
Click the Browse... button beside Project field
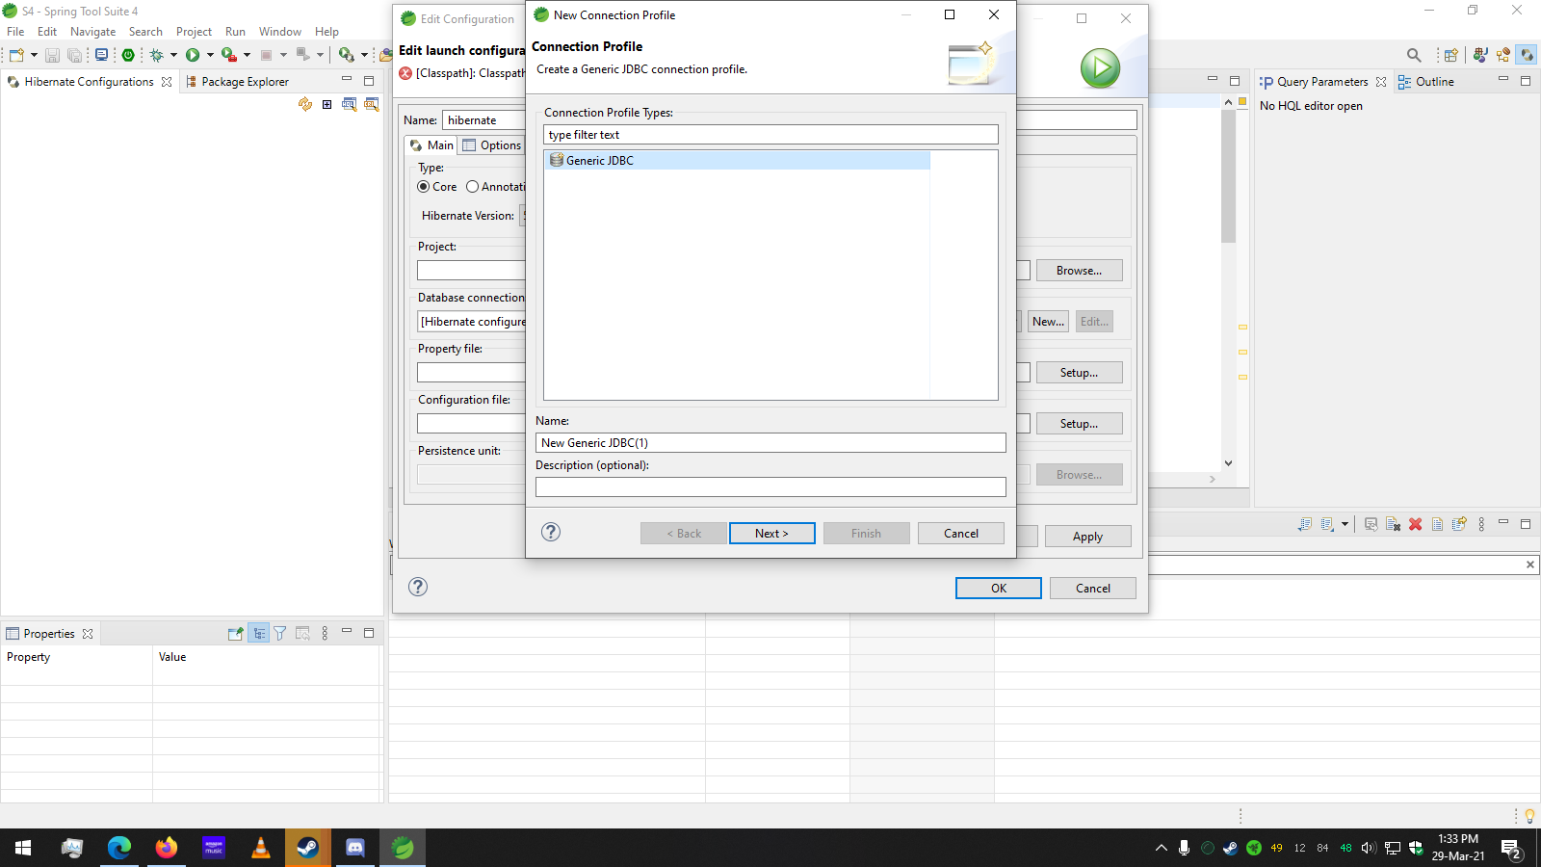(1079, 271)
